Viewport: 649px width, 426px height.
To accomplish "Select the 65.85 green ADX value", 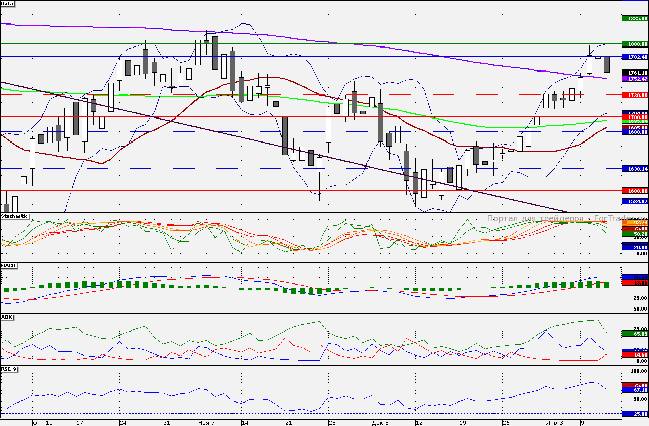I will tap(635, 334).
